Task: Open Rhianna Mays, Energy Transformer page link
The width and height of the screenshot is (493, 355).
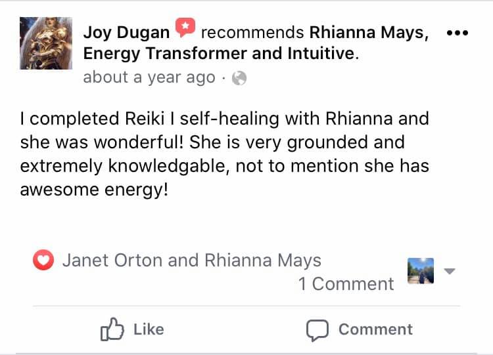Action: point(369,32)
